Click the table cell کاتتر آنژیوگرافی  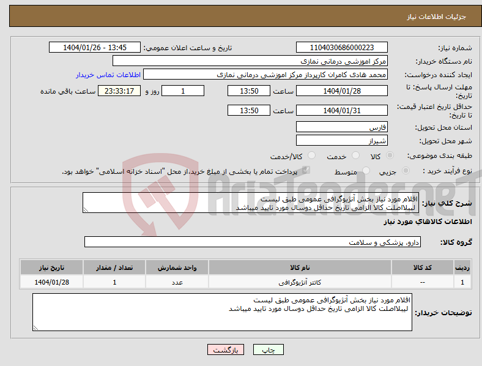[300, 282]
